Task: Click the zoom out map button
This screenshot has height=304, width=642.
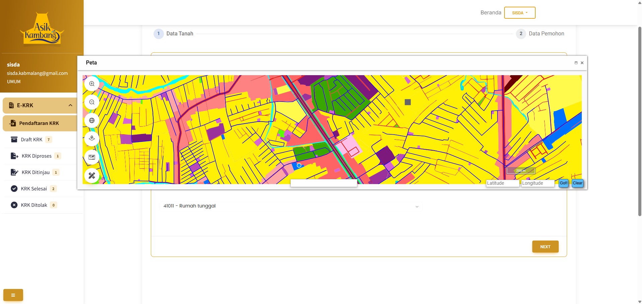Action: [x=92, y=102]
